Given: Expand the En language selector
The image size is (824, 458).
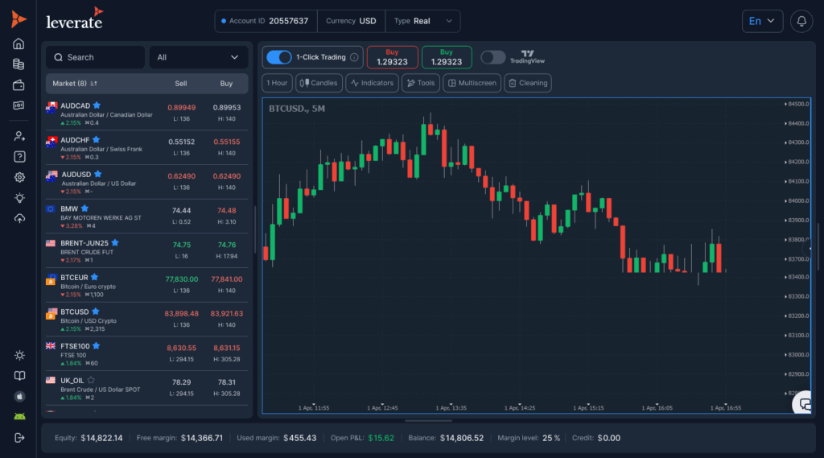Looking at the screenshot, I should (761, 21).
